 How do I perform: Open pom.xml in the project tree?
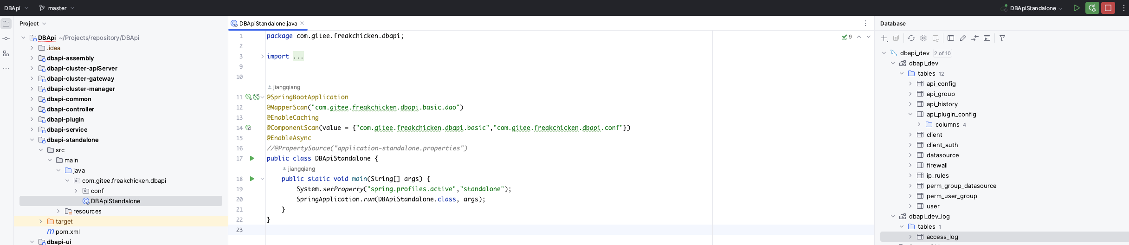tap(68, 232)
